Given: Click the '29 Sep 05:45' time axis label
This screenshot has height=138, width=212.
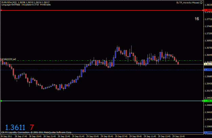Looking at the screenshot, I should [x=107, y=136].
